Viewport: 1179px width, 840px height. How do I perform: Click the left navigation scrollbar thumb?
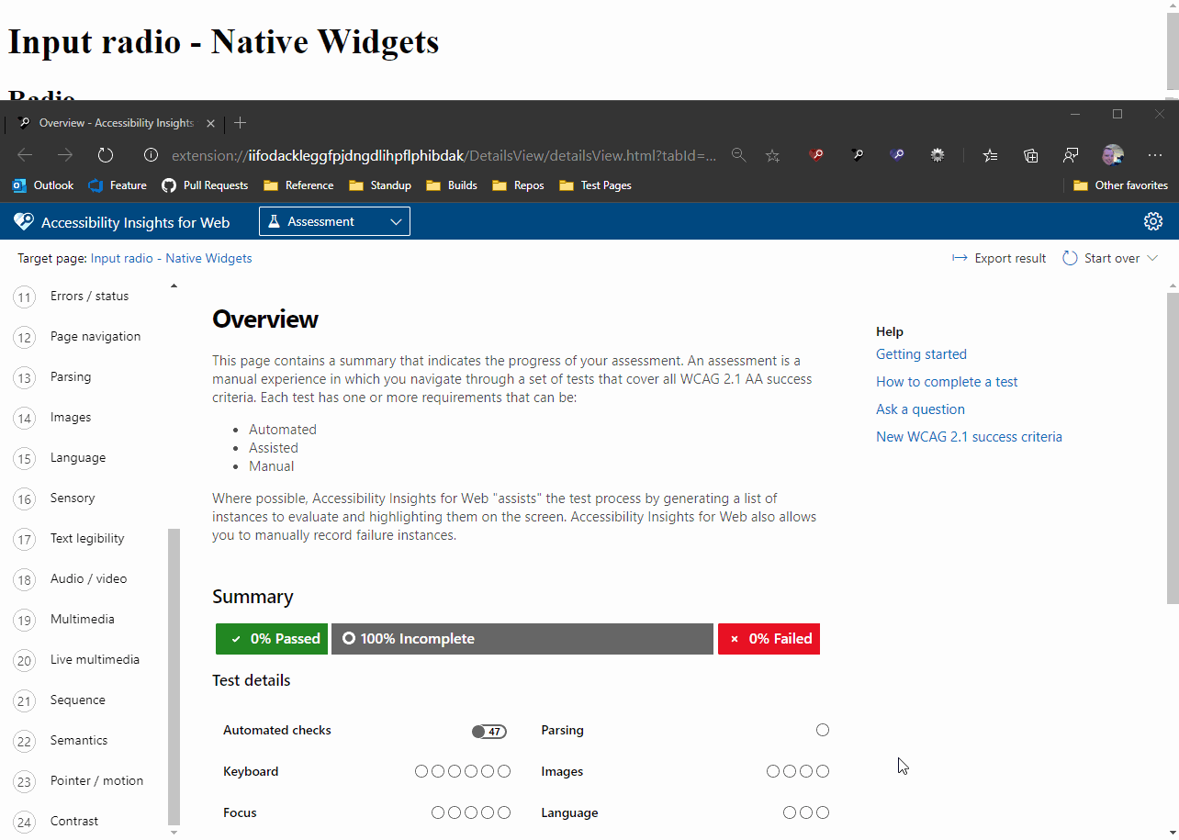(x=174, y=677)
